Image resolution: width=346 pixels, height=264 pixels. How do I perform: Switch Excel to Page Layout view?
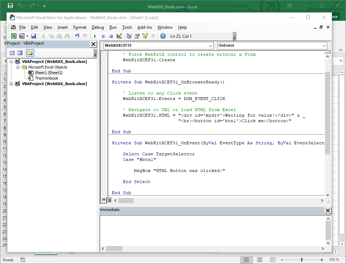point(260,260)
